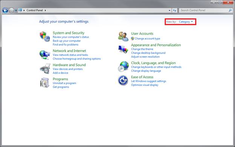Image resolution: width=235 pixels, height=147 pixels.
Task: Open Hardware and Sound printer icon
Action: click(x=45, y=69)
